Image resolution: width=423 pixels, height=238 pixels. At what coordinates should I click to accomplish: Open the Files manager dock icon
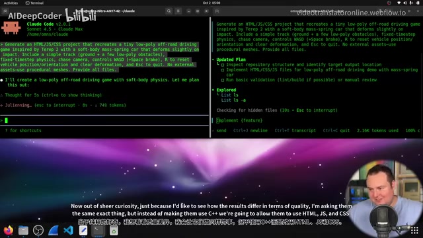pos(23,231)
